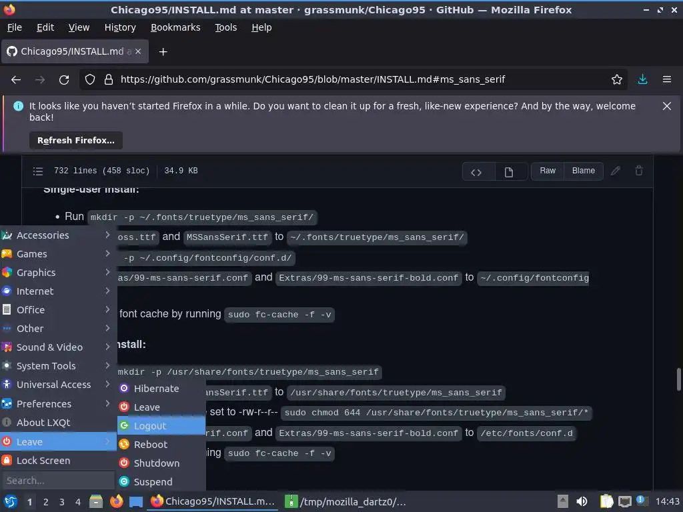Open the Firefox downloads panel
The height and width of the screenshot is (512, 683).
pos(642,79)
